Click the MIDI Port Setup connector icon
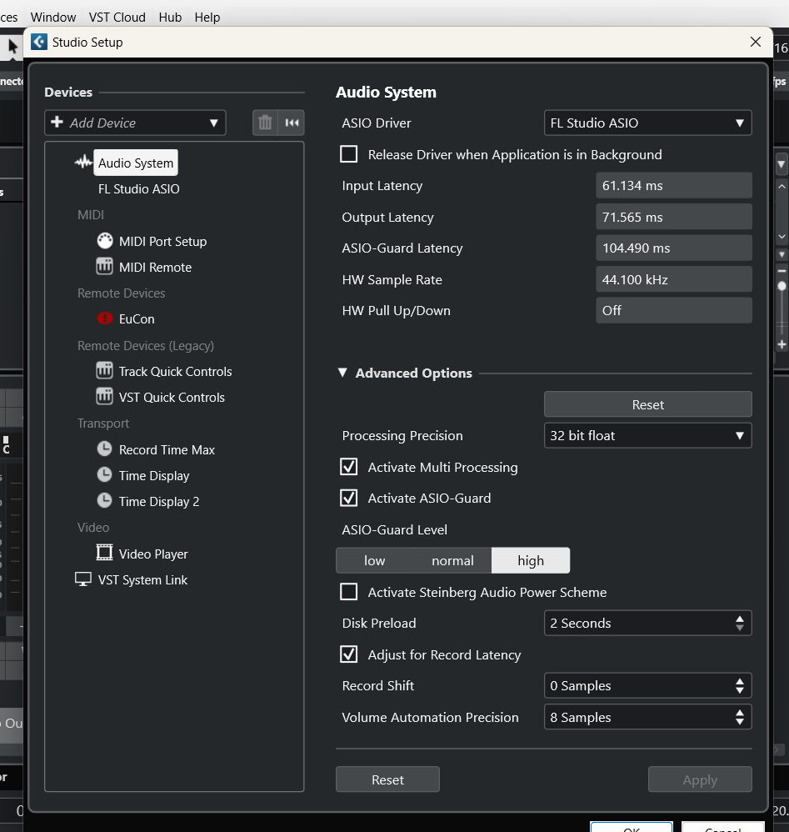 pyautogui.click(x=105, y=241)
